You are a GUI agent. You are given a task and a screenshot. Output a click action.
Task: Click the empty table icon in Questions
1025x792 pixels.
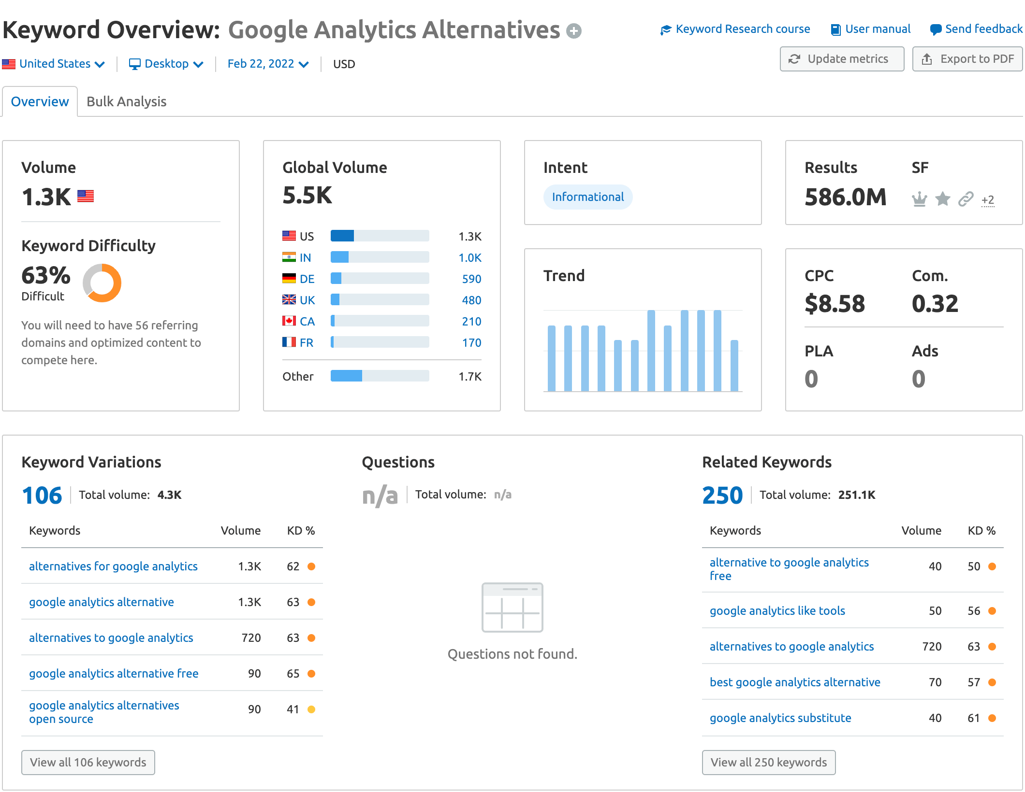point(512,608)
